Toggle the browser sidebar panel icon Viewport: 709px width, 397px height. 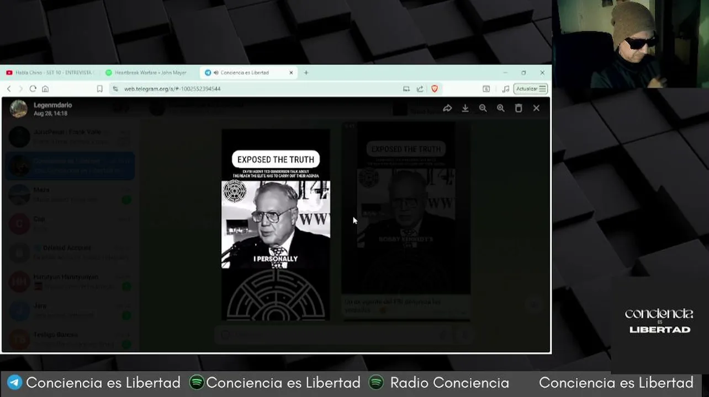[486, 89]
